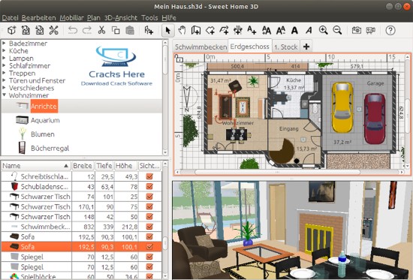Sort furniture by Höhe column header

tap(125, 166)
